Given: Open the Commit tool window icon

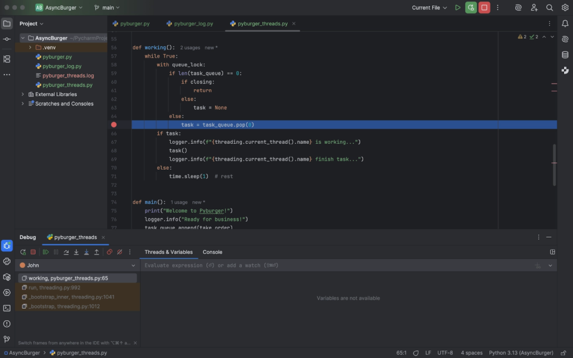Looking at the screenshot, I should point(7,39).
